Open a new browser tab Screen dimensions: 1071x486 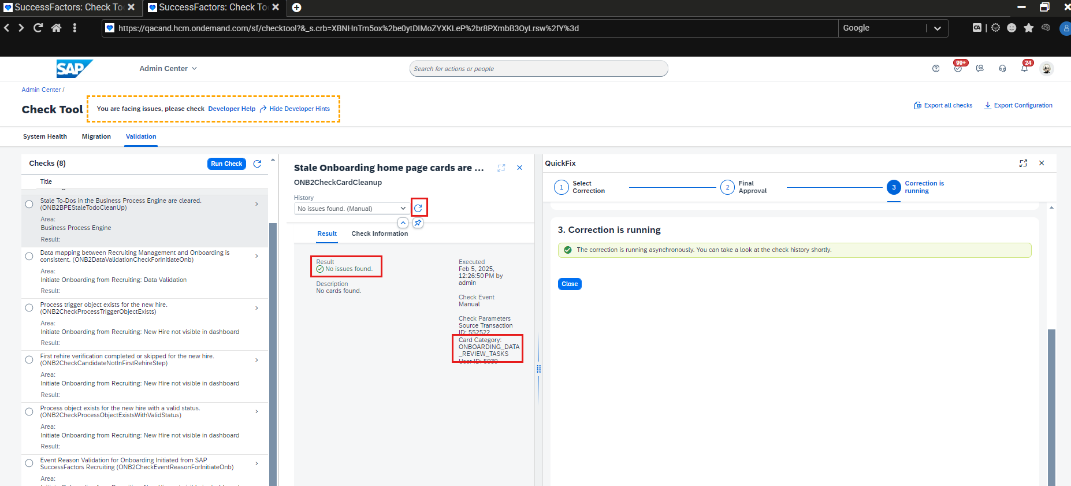(296, 8)
